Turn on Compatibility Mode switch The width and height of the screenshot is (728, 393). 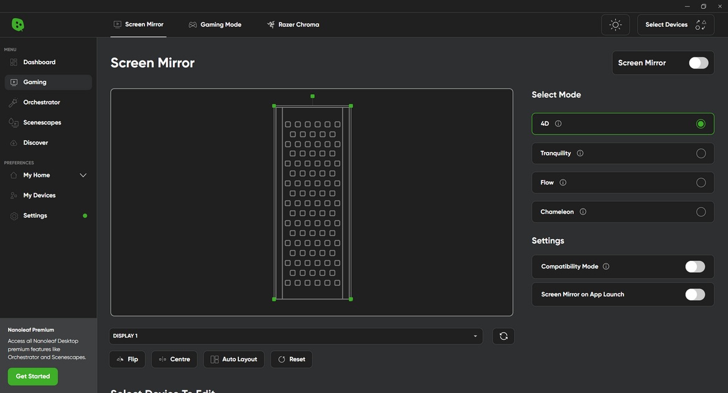point(695,267)
